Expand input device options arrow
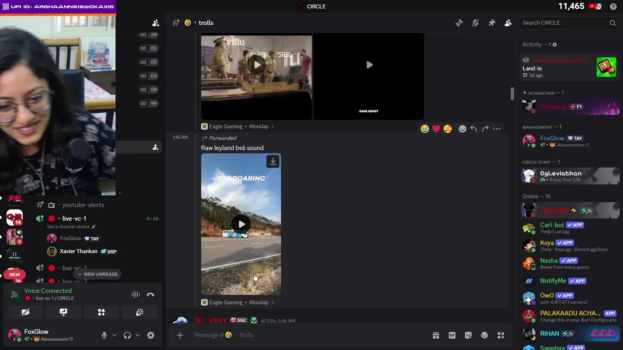Screen dimensions: 623x350 click(x=114, y=335)
